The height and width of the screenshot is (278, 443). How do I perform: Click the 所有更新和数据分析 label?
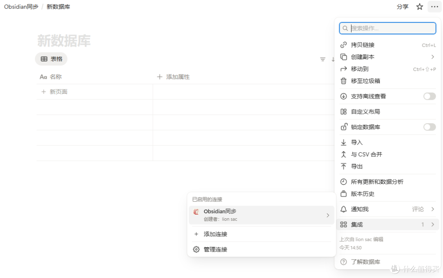coord(377,182)
